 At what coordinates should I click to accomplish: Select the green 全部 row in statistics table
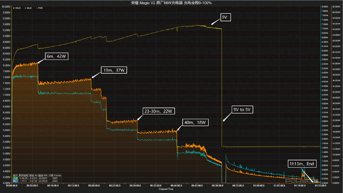(15, 178)
